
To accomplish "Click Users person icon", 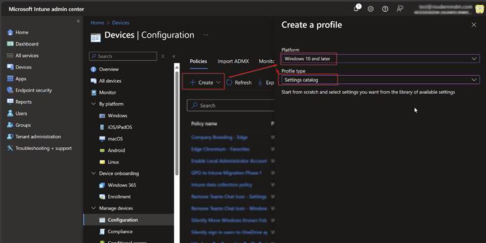I will [10, 114].
